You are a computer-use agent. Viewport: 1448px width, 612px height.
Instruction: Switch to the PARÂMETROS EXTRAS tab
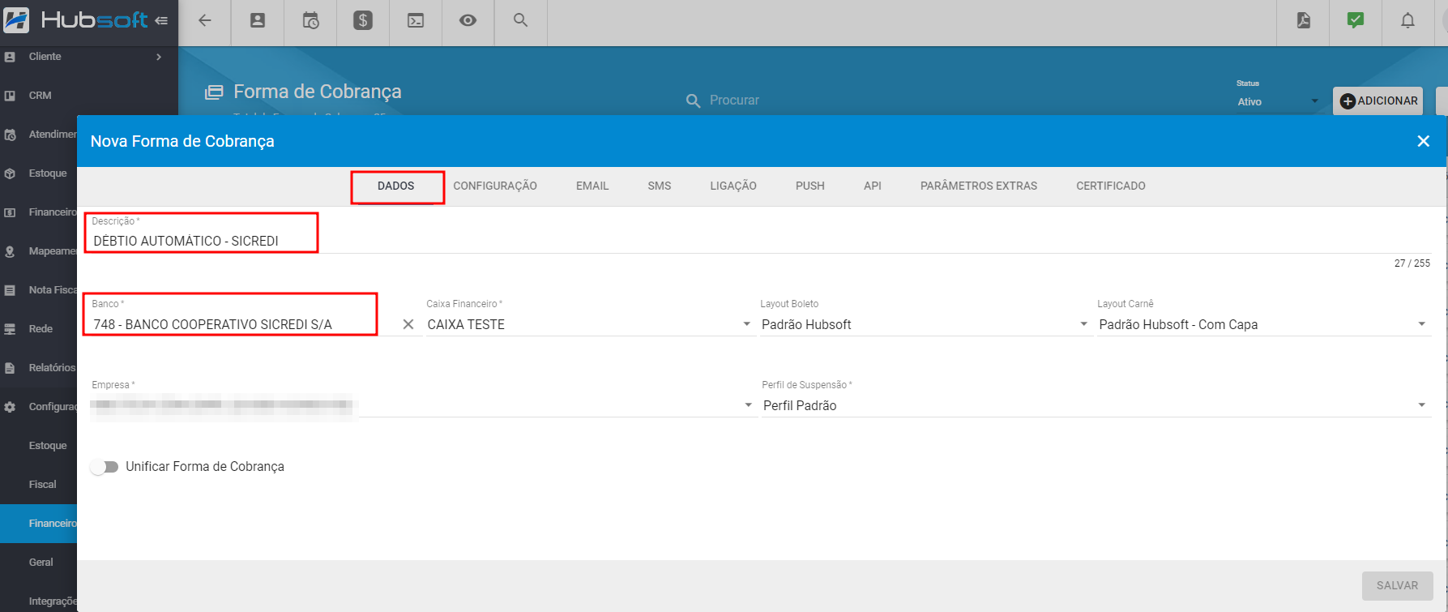(x=979, y=186)
